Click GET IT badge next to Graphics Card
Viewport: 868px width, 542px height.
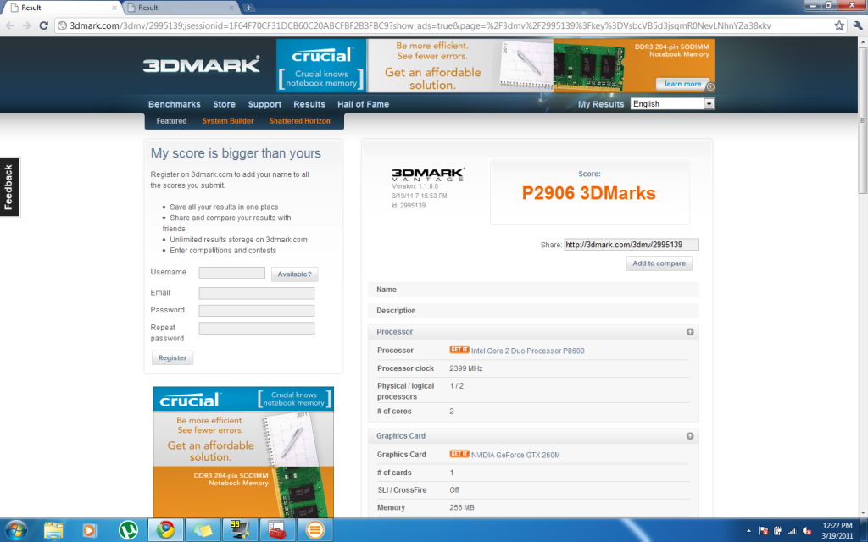[x=459, y=454]
